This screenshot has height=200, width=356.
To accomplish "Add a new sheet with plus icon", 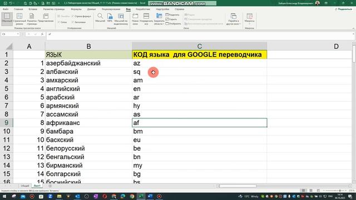I will 50,186.
